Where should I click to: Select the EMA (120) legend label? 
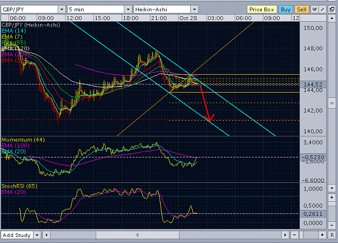(x=16, y=48)
